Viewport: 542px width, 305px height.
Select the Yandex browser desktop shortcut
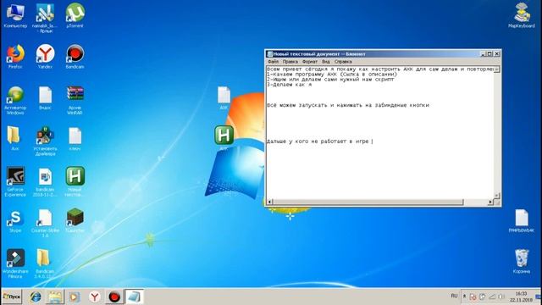(45, 57)
